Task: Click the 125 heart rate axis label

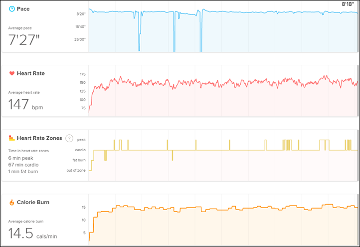Action: tap(83, 91)
